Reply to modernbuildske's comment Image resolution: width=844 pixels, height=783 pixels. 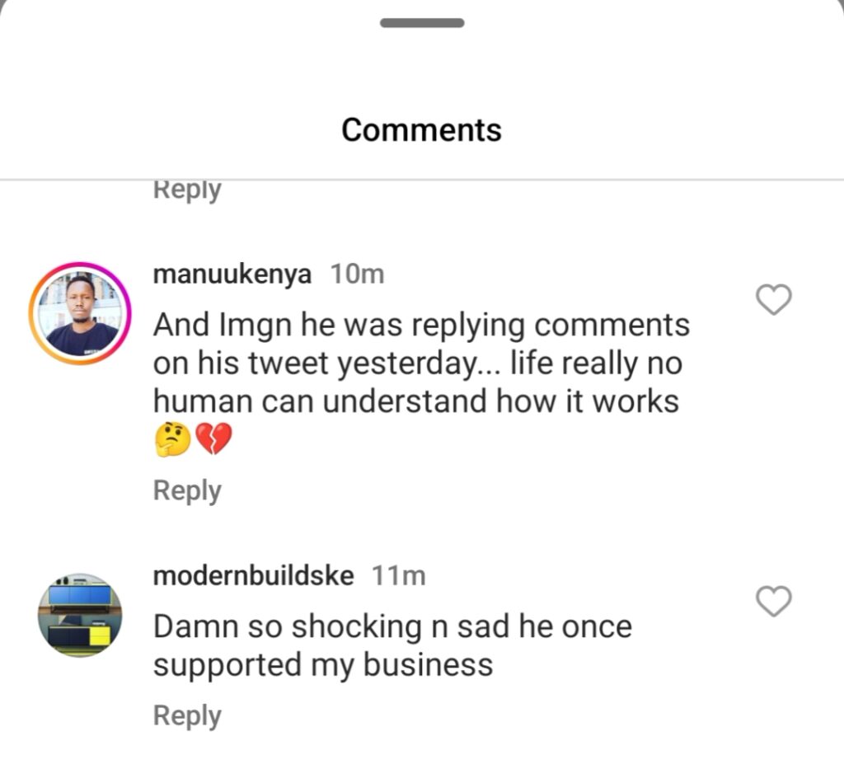coord(187,715)
